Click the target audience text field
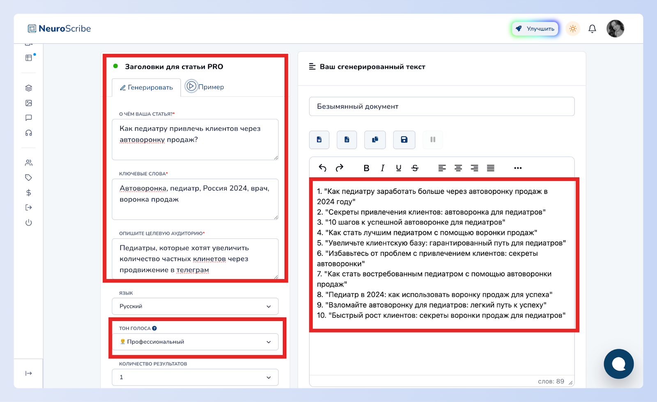 click(195, 259)
